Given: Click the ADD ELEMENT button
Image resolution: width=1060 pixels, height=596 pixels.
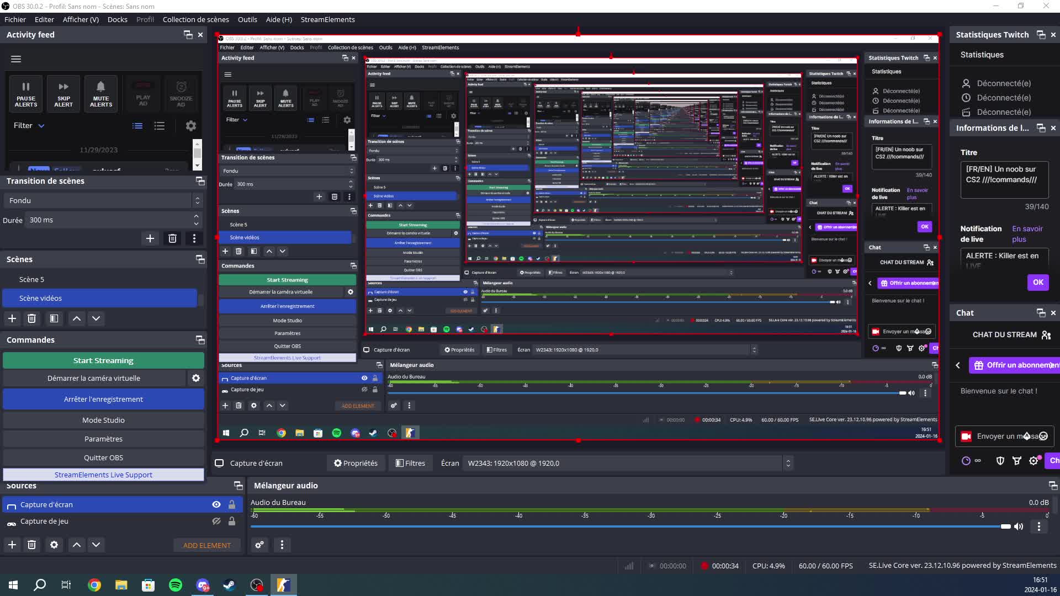Looking at the screenshot, I should (x=207, y=546).
